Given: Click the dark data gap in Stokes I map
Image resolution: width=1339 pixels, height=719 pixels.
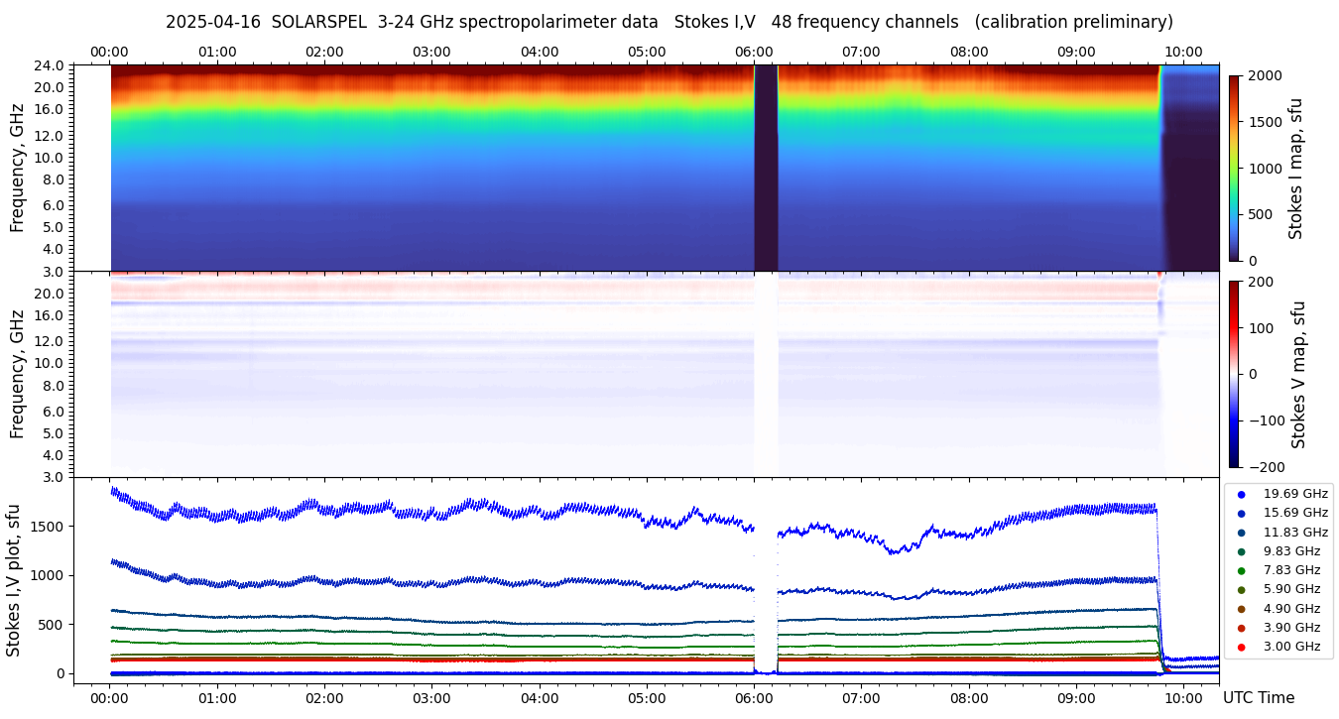Looking at the screenshot, I should pos(766,169).
